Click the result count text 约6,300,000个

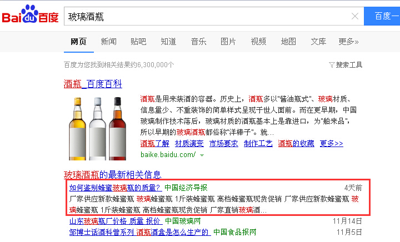coord(156,65)
